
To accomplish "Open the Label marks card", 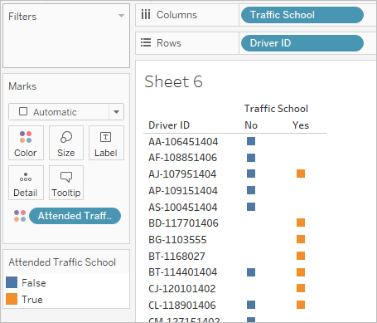I will [x=106, y=143].
